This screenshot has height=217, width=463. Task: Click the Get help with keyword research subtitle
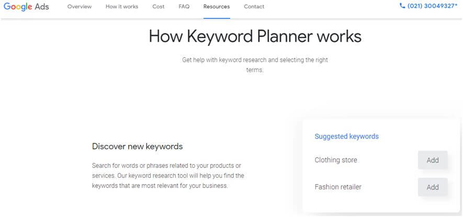(255, 65)
